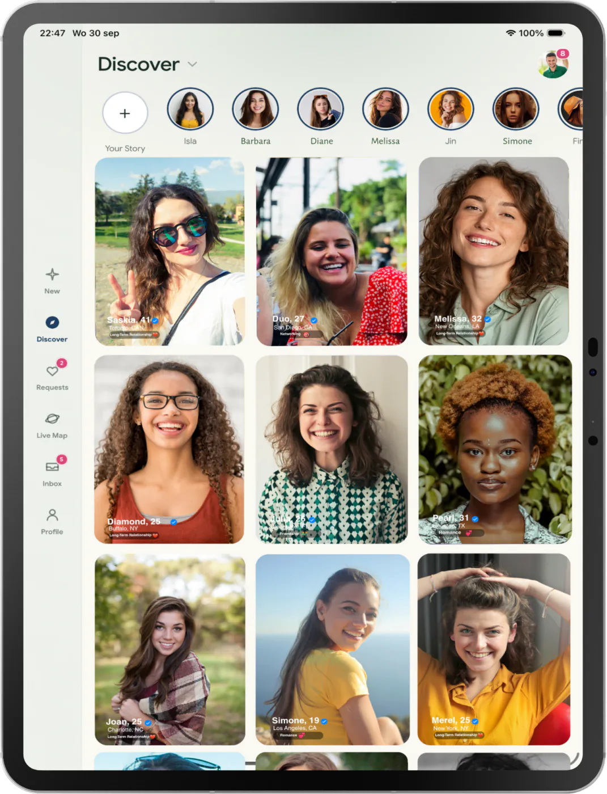Screen dimensions: 607x794
Task: View Barbara's story
Action: pyautogui.click(x=256, y=109)
